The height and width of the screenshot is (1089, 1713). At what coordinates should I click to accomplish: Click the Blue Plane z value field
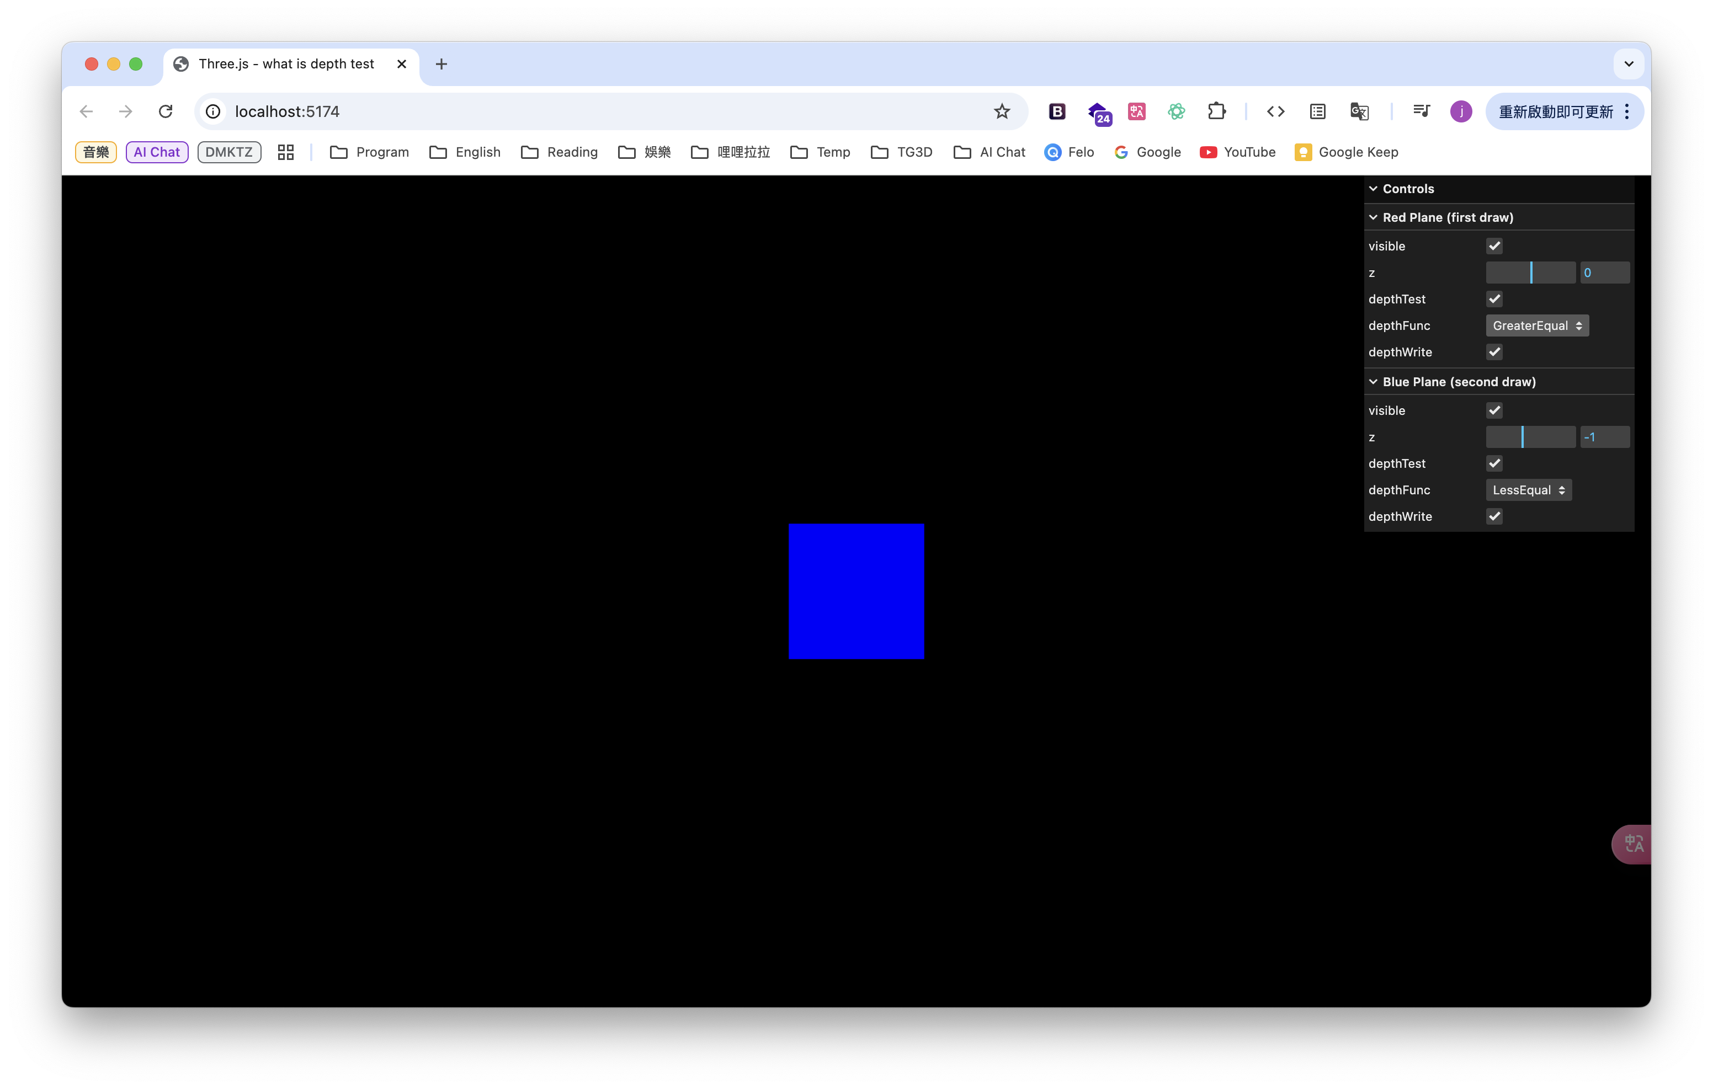pyautogui.click(x=1605, y=437)
